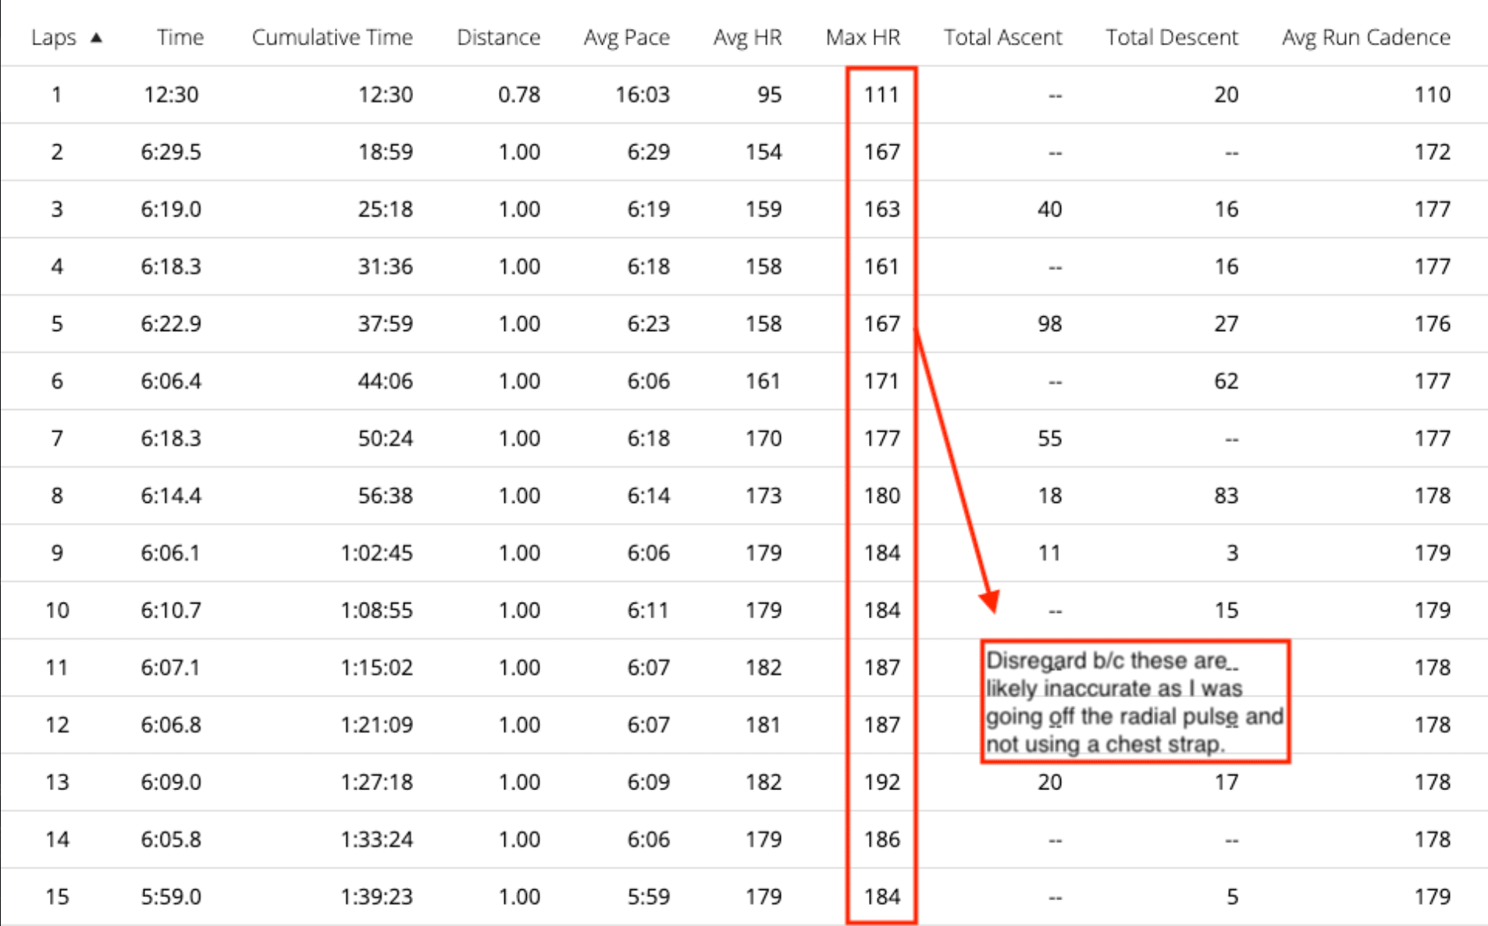Click lap 1 distance 0.78

click(x=519, y=94)
